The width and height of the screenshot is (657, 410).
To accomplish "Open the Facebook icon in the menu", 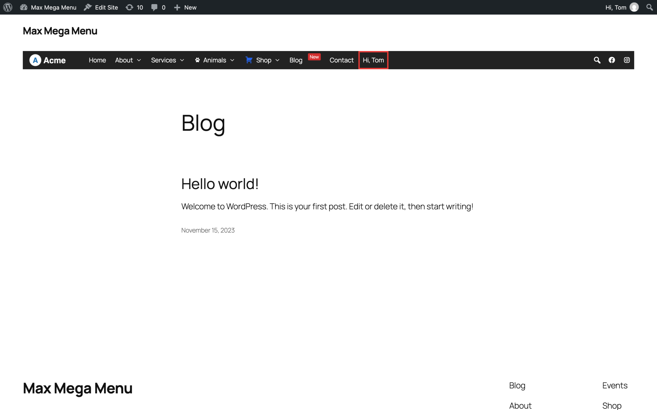I will pyautogui.click(x=612, y=60).
